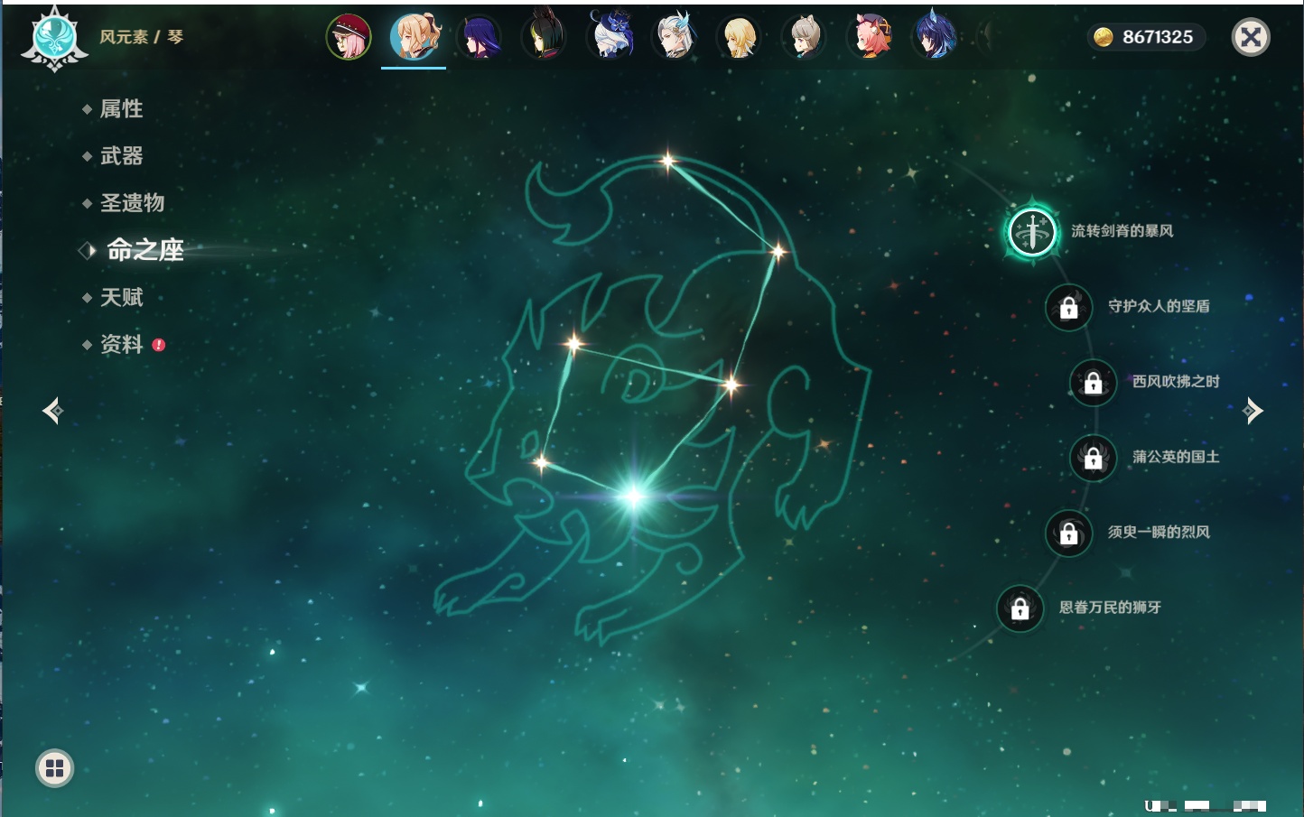This screenshot has width=1304, height=817.
Task: Select the silver-haired avatar with blue feather
Action: point(674,37)
